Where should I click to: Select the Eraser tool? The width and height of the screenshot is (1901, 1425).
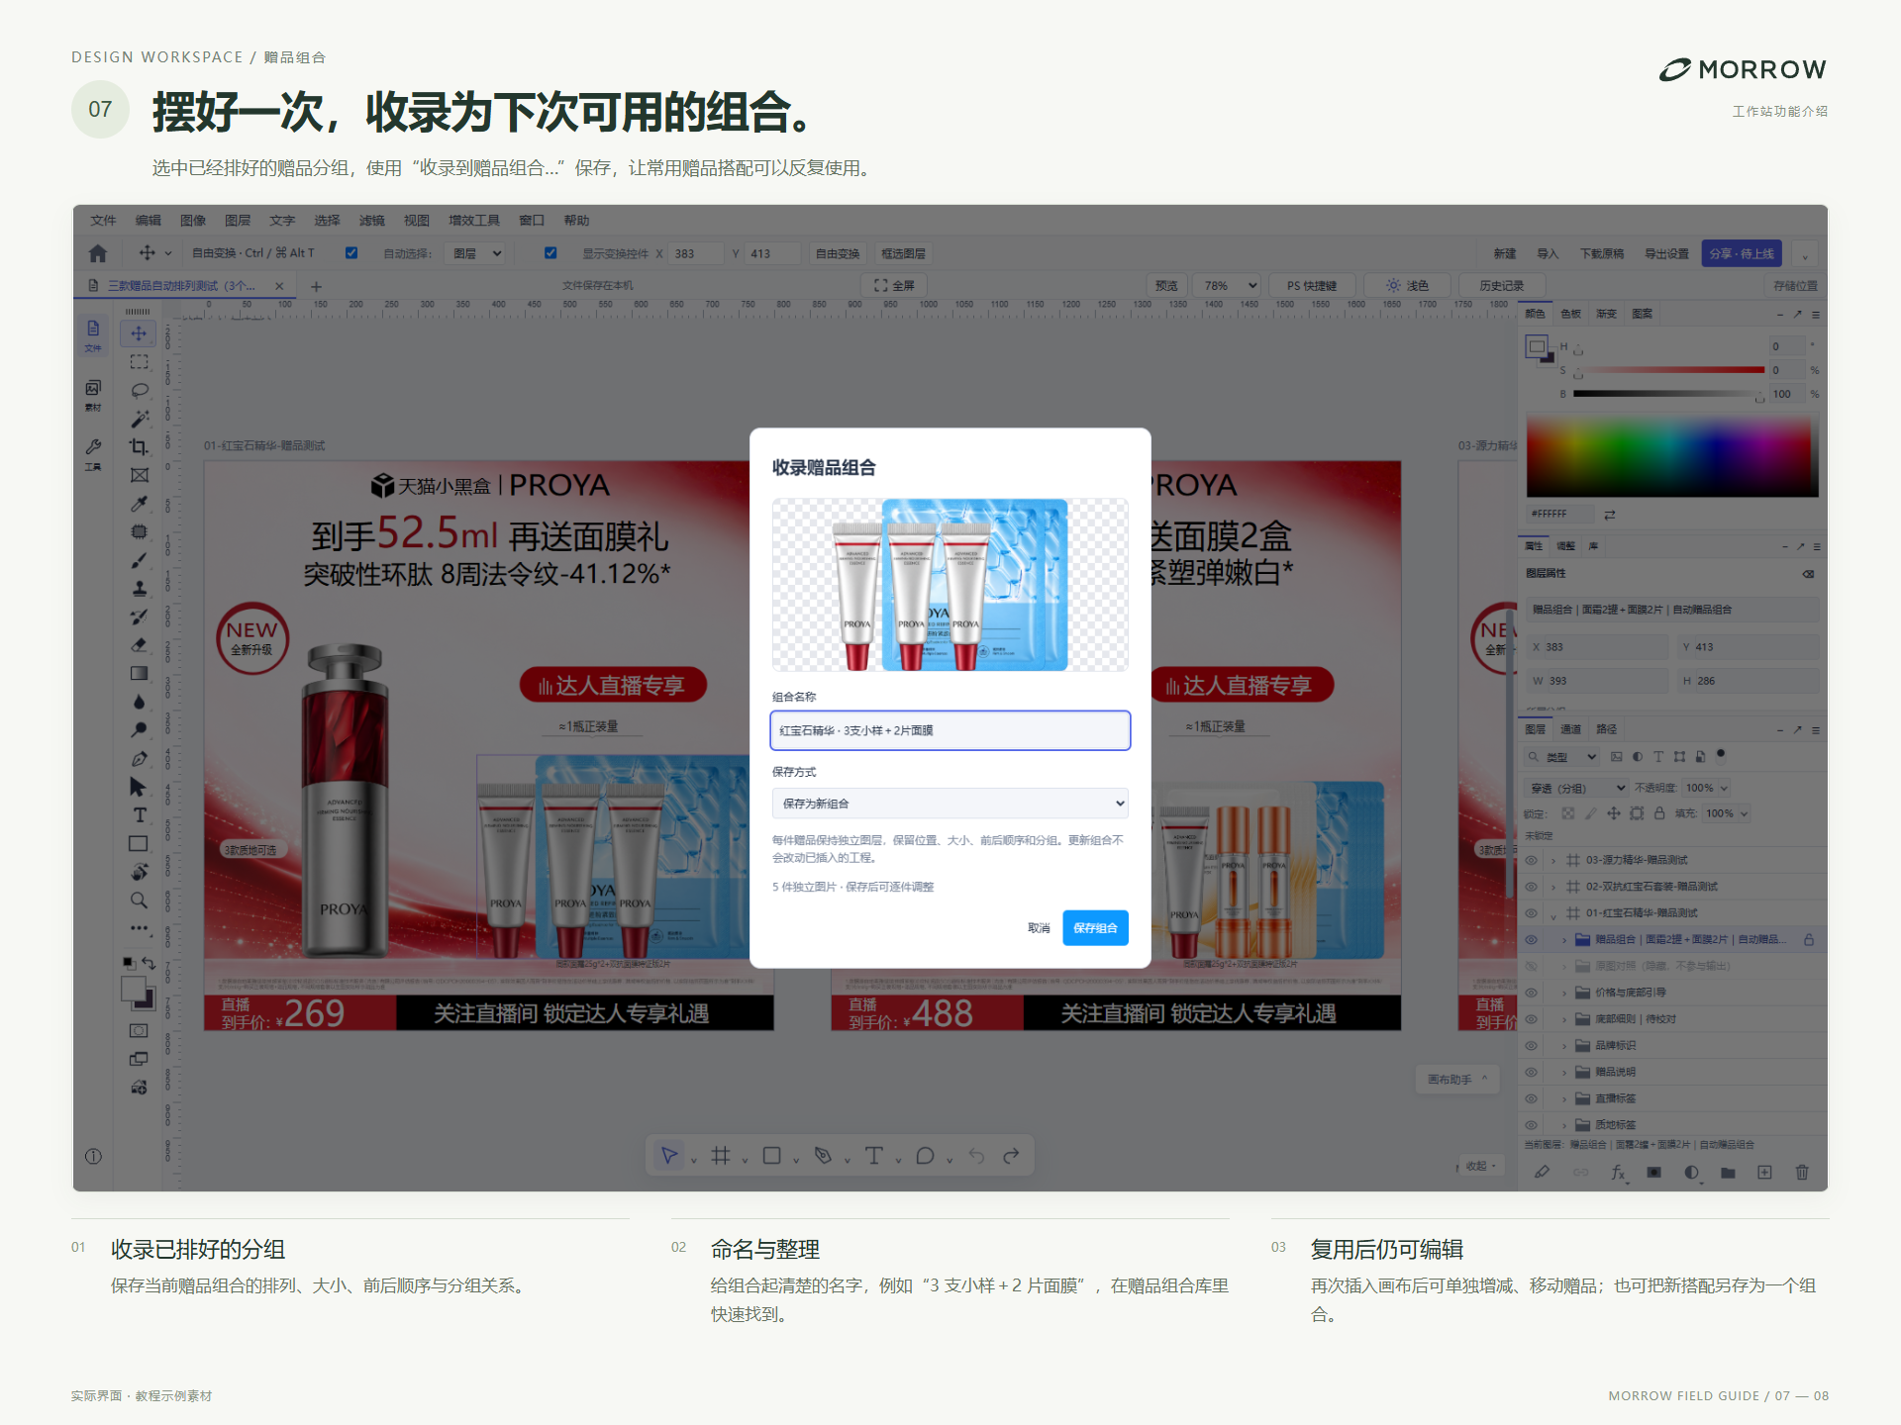pos(139,645)
